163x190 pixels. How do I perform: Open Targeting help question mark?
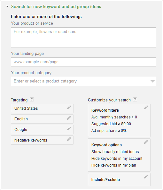pos(32,99)
